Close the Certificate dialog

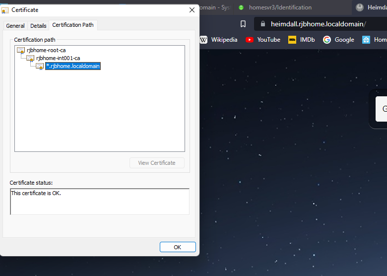pos(192,10)
